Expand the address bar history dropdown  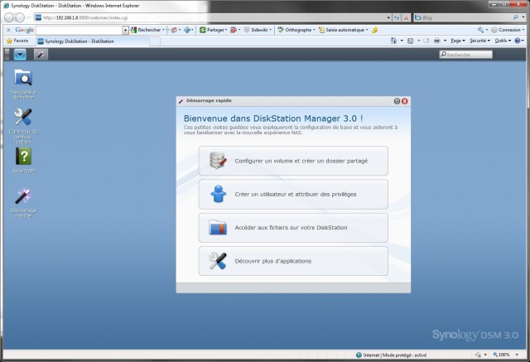point(388,17)
